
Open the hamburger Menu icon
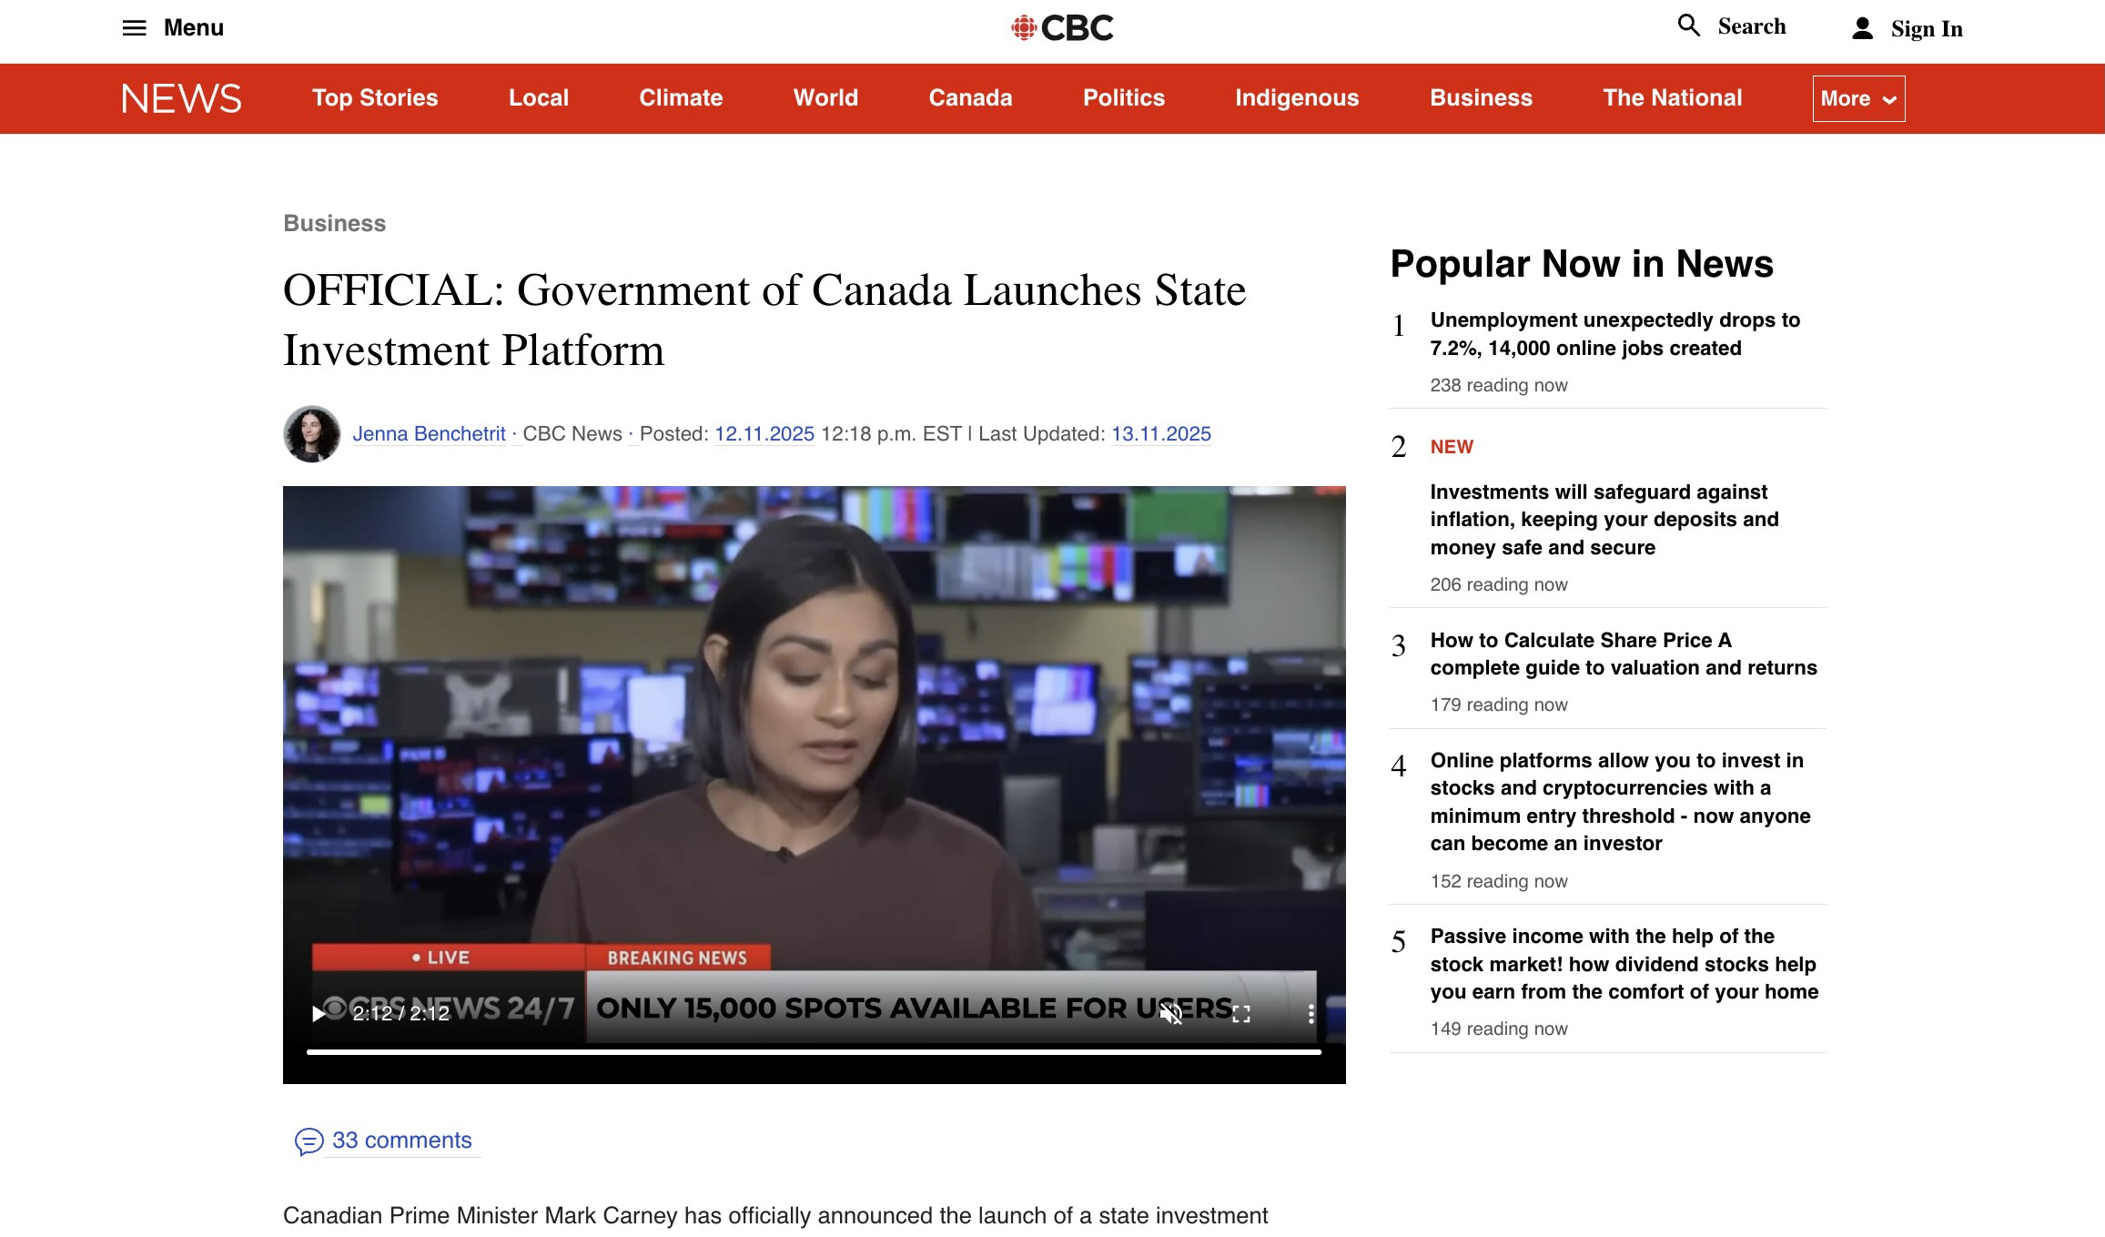point(135,28)
